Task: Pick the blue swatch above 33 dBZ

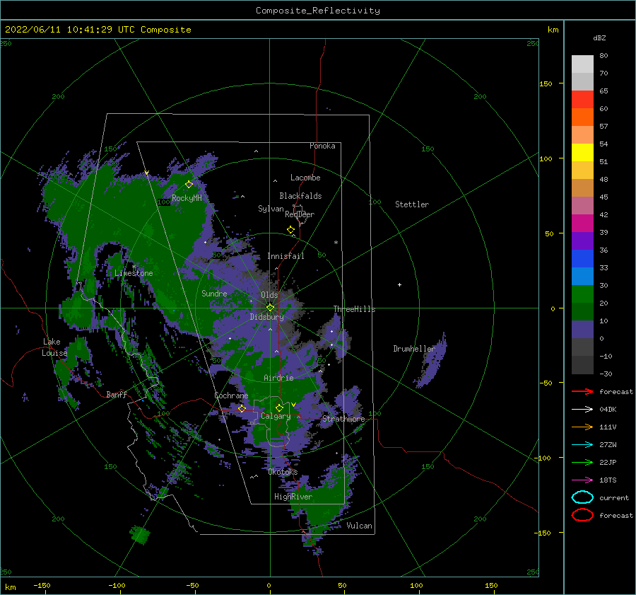Action: [582, 258]
